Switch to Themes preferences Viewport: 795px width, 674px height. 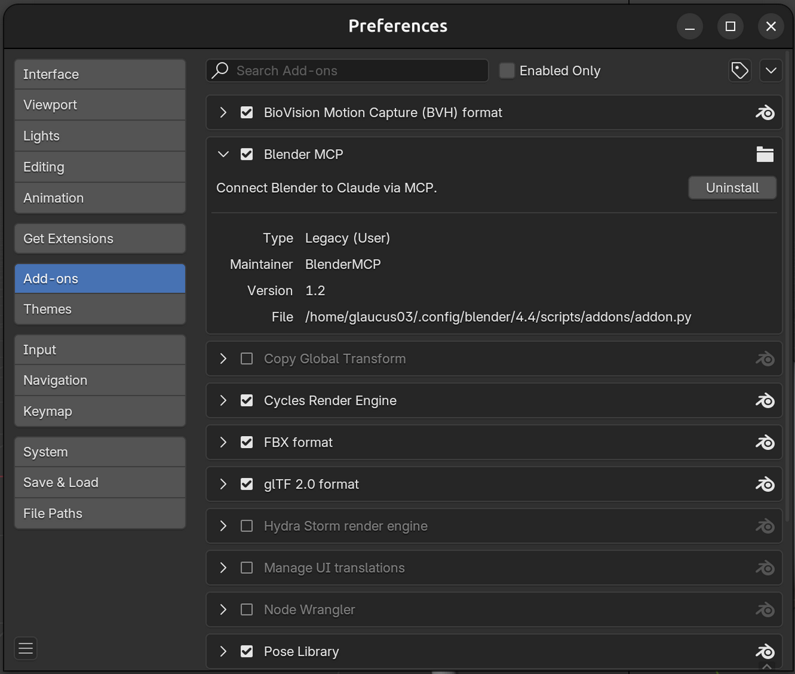click(100, 309)
